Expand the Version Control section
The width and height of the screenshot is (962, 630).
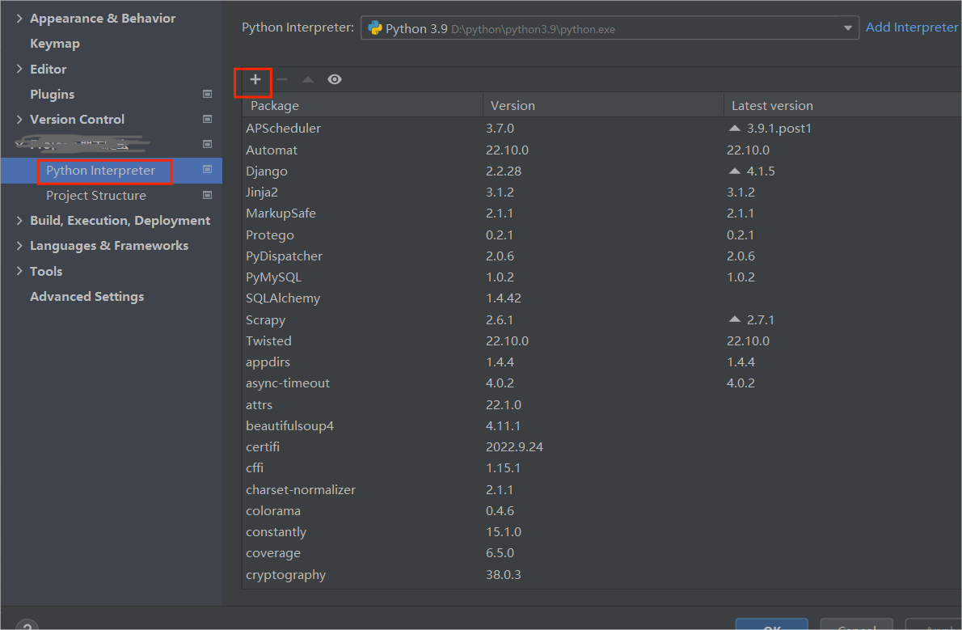tap(19, 119)
